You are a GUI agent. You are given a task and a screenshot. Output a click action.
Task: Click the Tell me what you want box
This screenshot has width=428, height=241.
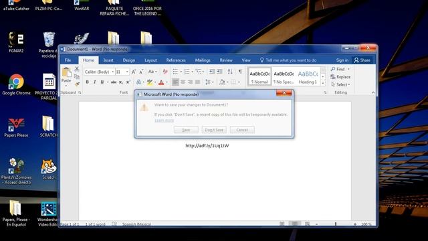click(x=288, y=60)
